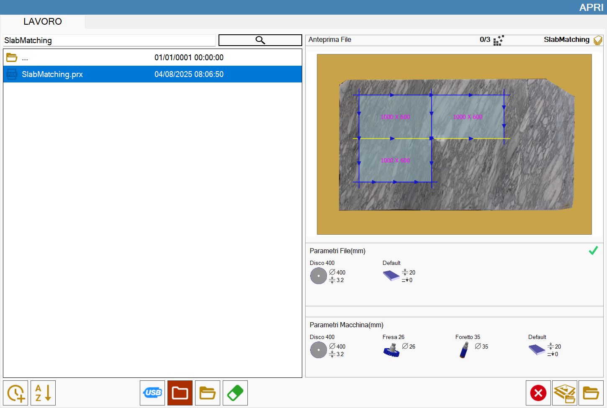Screen dimensions: 607x408
Task: Click the red local folder button
Action: (x=180, y=393)
